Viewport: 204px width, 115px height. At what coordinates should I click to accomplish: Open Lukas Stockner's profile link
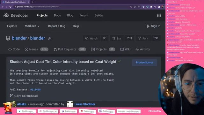tap(85, 104)
